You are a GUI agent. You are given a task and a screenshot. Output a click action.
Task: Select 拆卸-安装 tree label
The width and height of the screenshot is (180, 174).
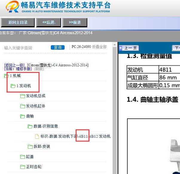(x=42, y=146)
